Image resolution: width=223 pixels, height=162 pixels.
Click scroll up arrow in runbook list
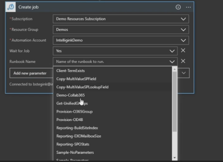tap(174, 69)
